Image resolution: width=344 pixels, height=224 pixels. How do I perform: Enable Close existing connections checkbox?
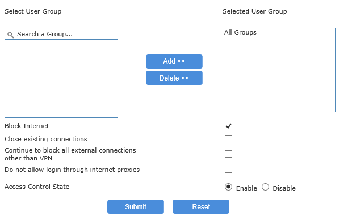point(228,139)
